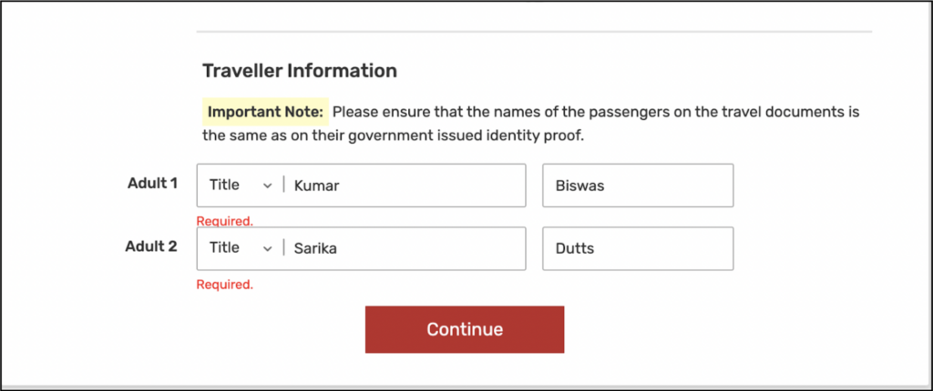Viewport: 933px width, 391px height.
Task: Click the chevron arrow in Adult 1 Title
Action: (x=267, y=185)
